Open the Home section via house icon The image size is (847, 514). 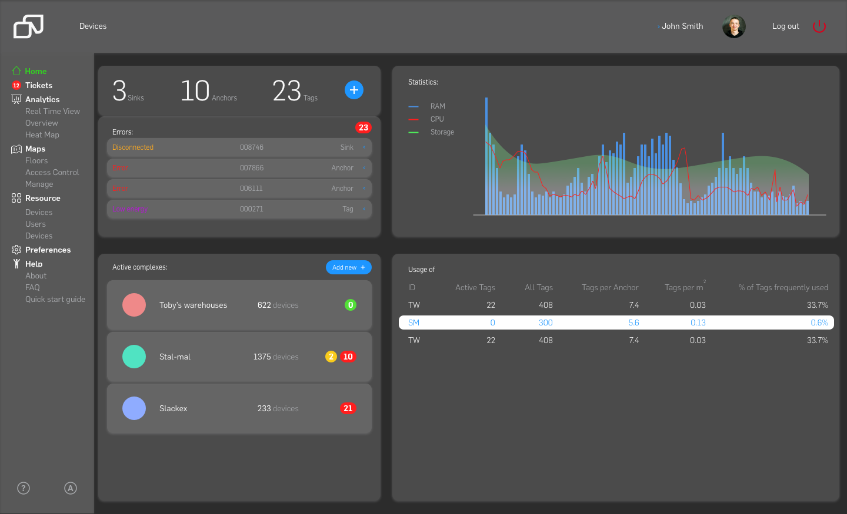(x=16, y=71)
